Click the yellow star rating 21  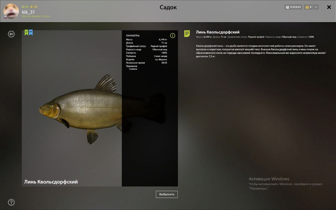coord(34,7)
